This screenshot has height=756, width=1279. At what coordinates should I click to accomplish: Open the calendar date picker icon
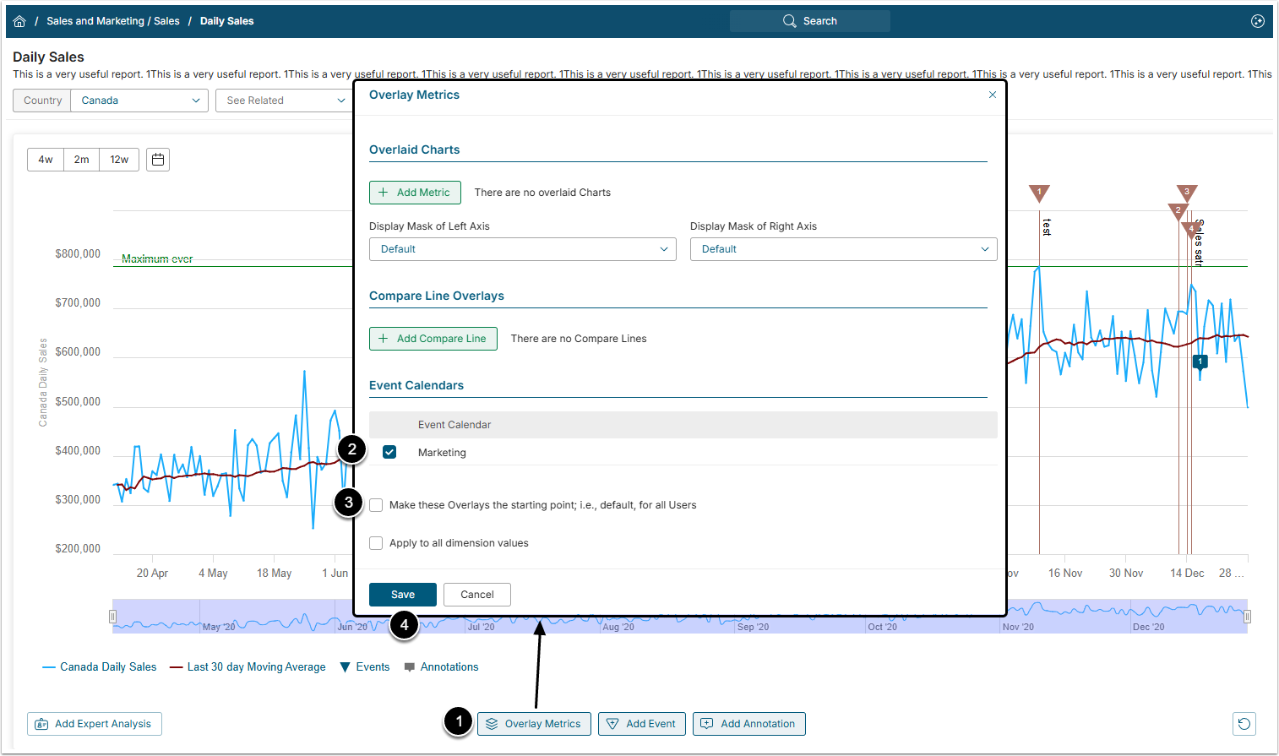click(158, 160)
